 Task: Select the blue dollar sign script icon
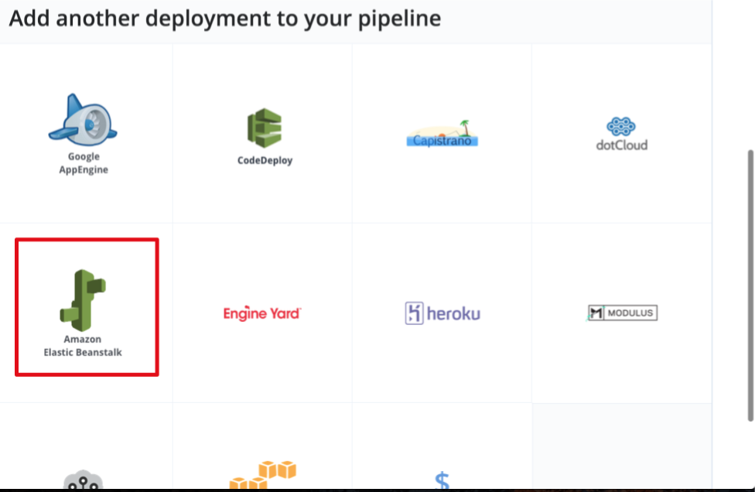point(442,480)
